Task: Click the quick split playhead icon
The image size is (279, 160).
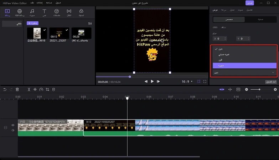Action: [x=230, y=90]
